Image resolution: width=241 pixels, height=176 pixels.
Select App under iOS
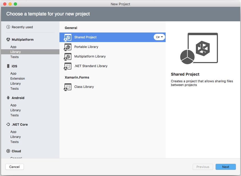[13, 73]
